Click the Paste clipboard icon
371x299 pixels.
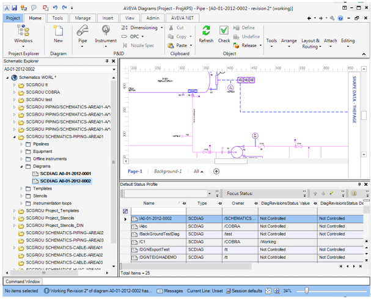[x=171, y=45]
